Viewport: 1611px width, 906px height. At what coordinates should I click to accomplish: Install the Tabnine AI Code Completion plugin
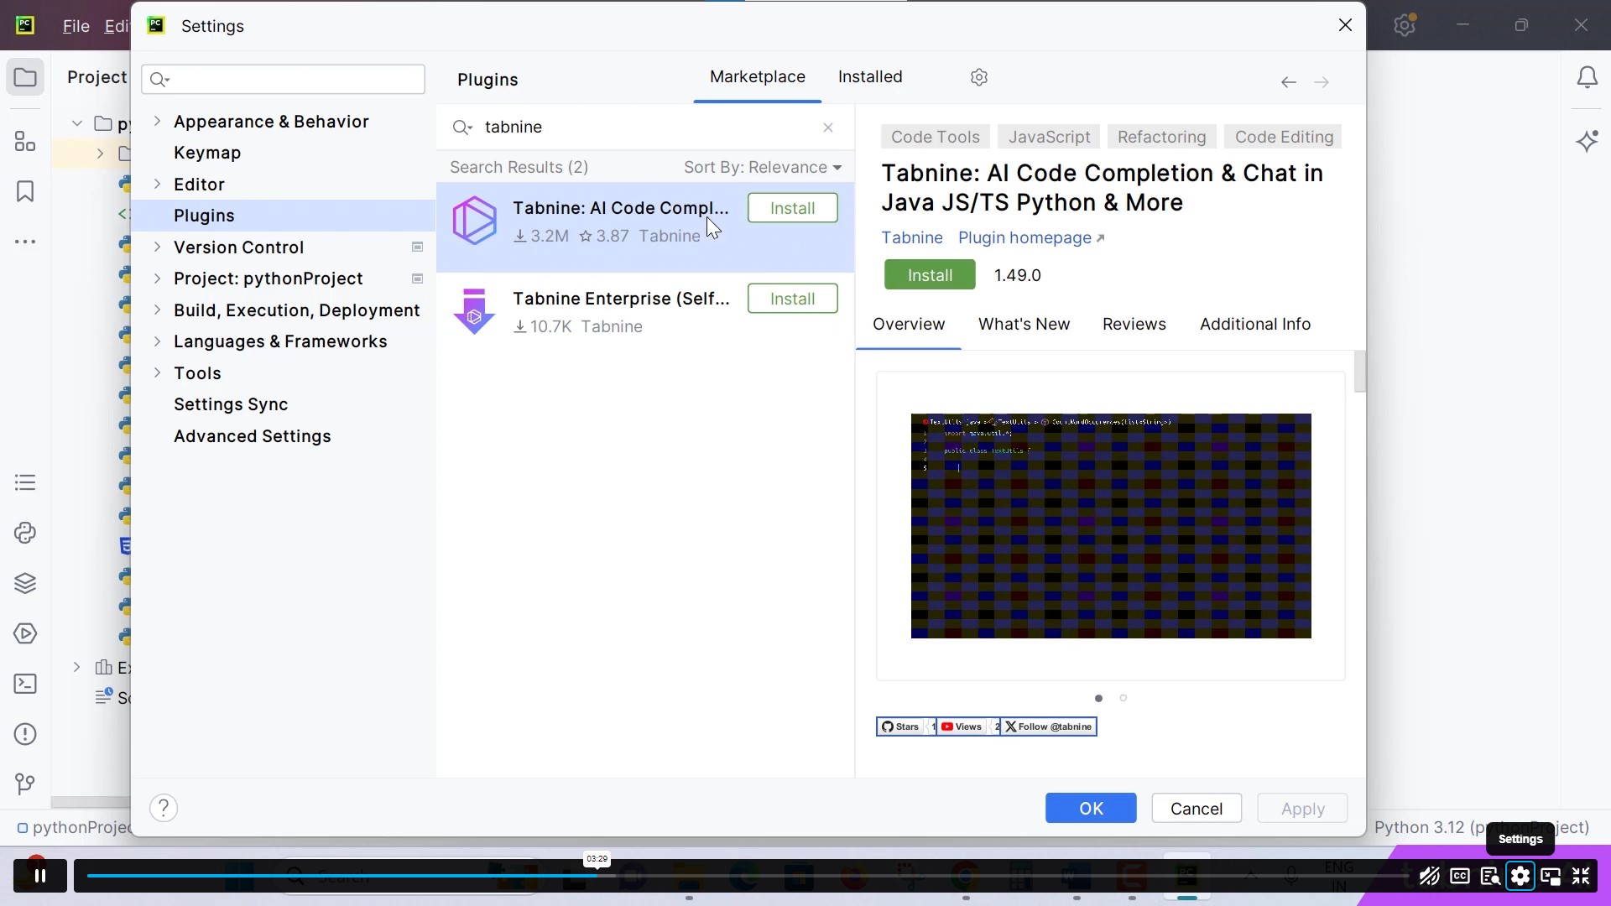click(793, 207)
